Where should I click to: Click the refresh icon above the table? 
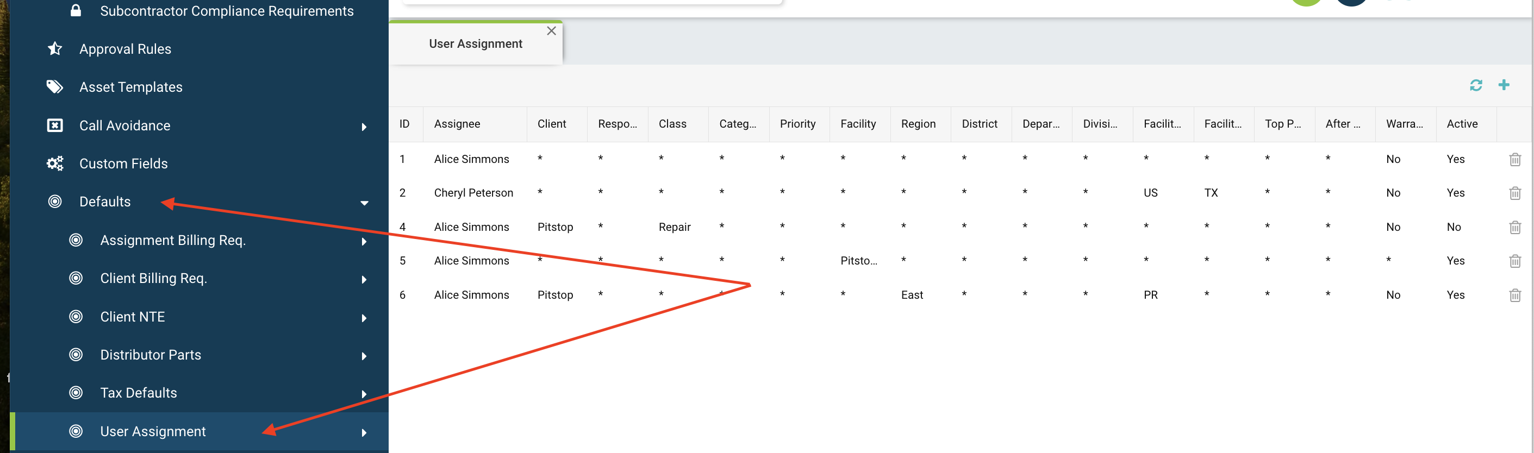pyautogui.click(x=1475, y=85)
